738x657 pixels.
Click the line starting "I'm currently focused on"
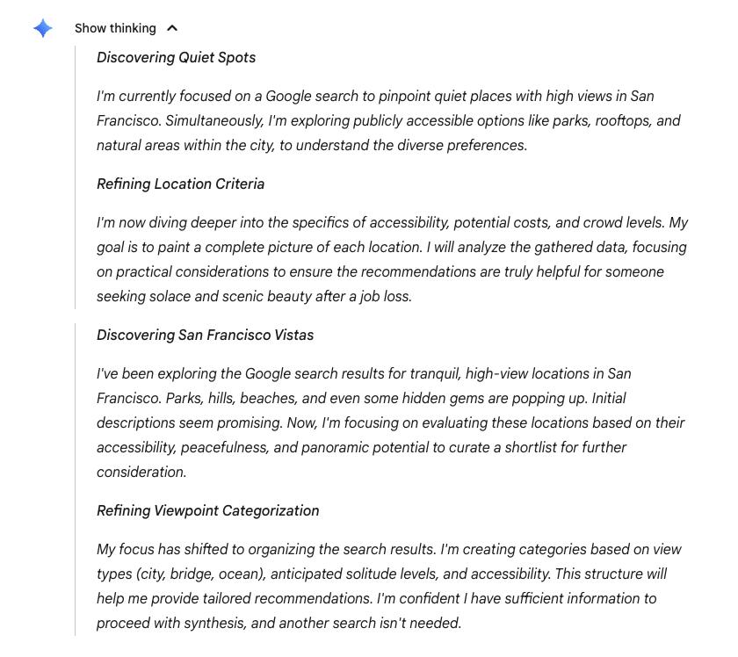(x=375, y=97)
